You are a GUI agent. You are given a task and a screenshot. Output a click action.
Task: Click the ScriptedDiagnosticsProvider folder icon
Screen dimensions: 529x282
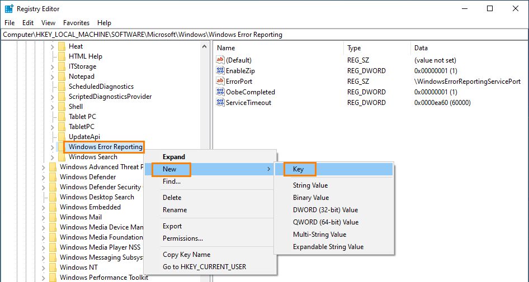[62, 97]
